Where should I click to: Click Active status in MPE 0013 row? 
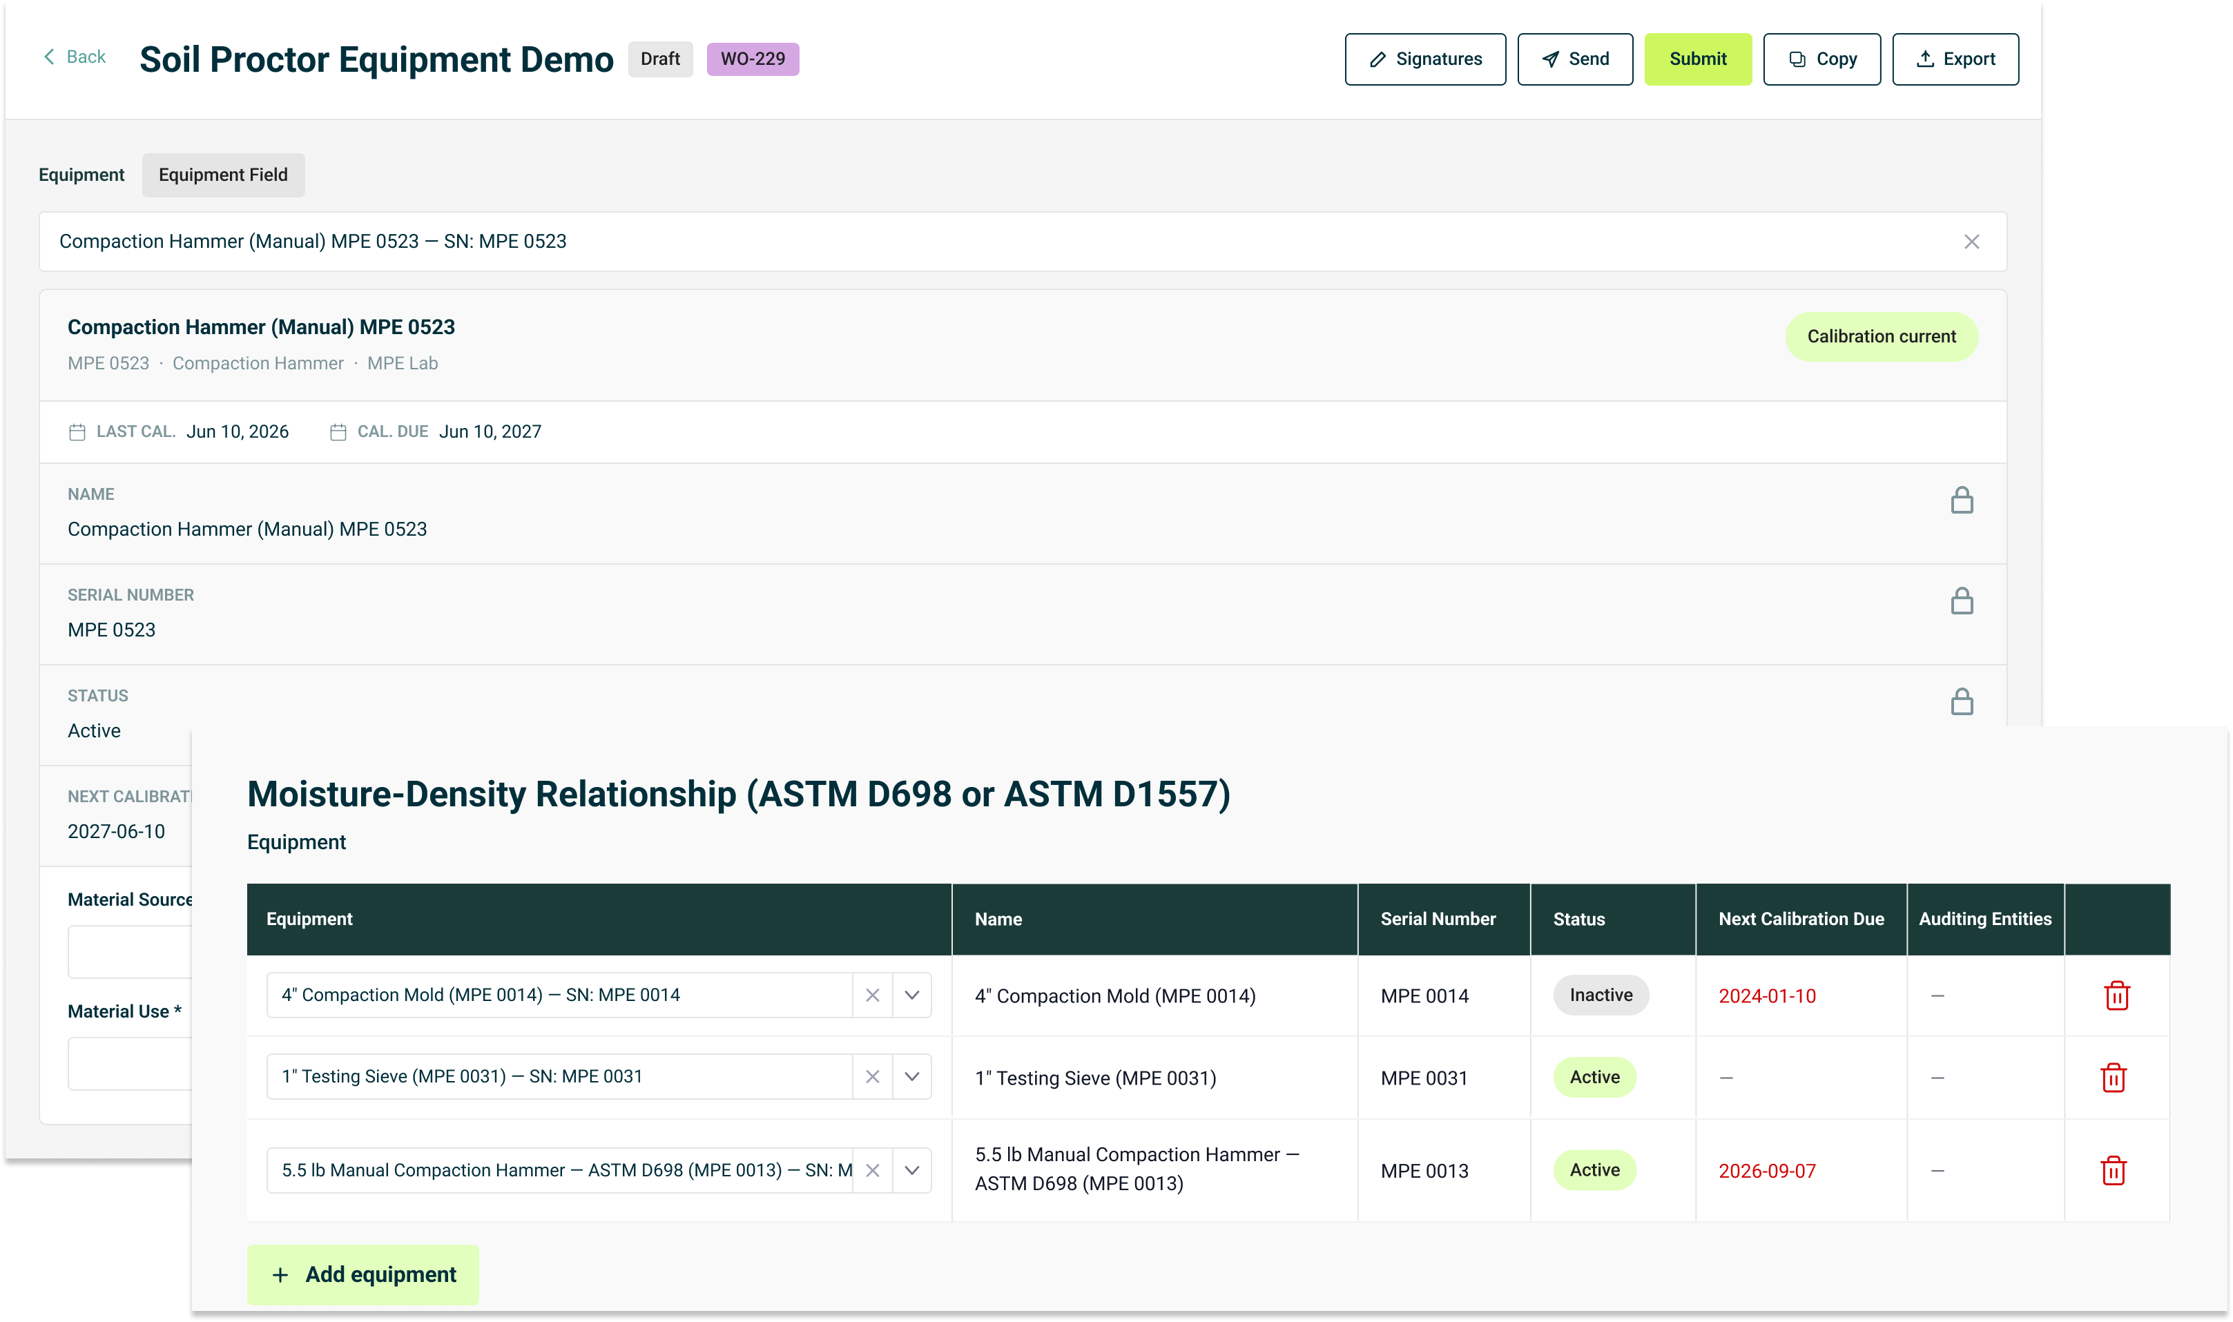pos(1594,1171)
